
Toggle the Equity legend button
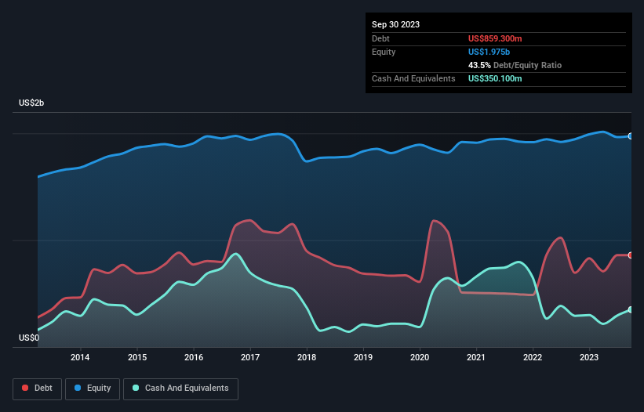93,389
